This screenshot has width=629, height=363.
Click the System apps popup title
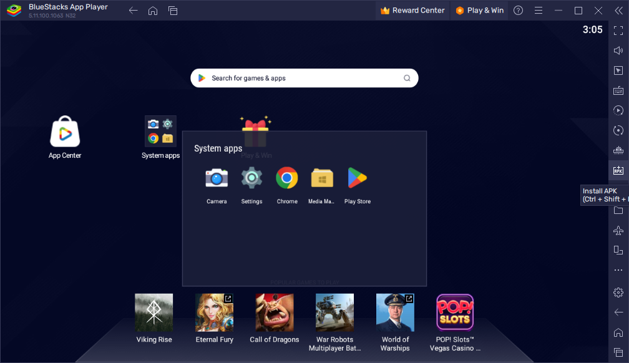click(x=218, y=148)
